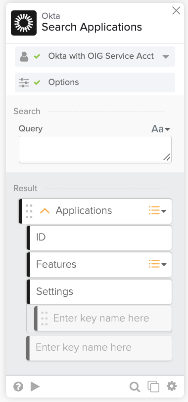The height and width of the screenshot is (402, 188).
Task: Open the help question mark icon
Action: [x=18, y=386]
